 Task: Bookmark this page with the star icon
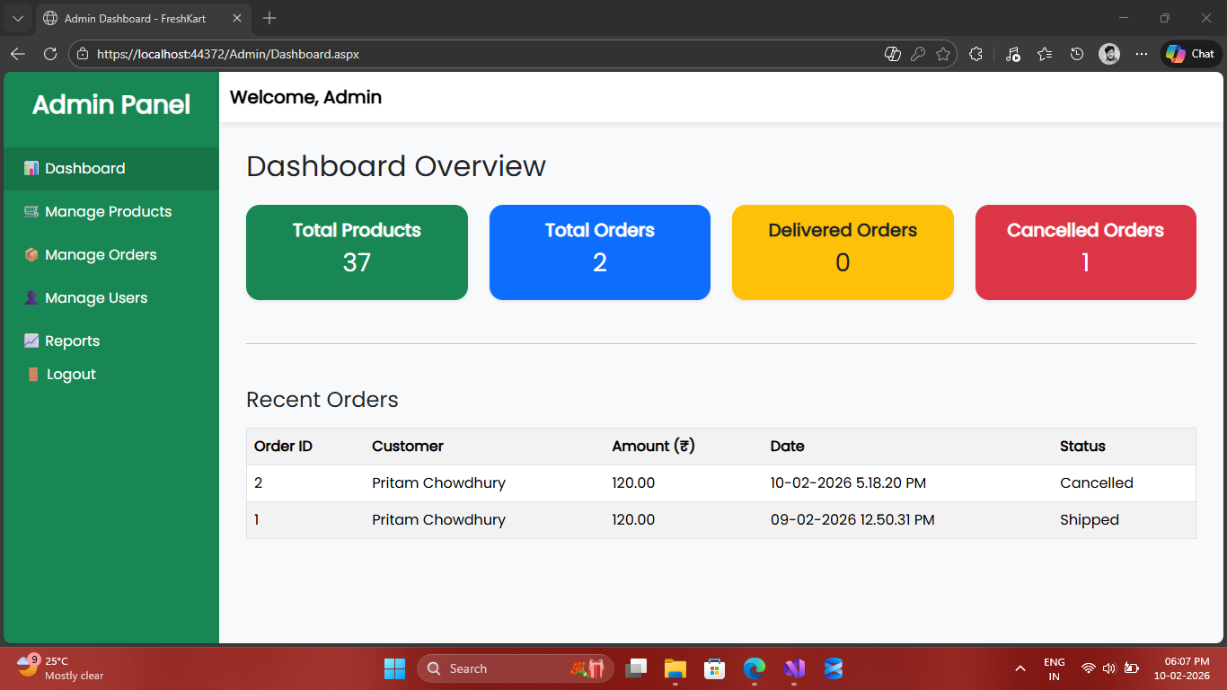pos(943,54)
